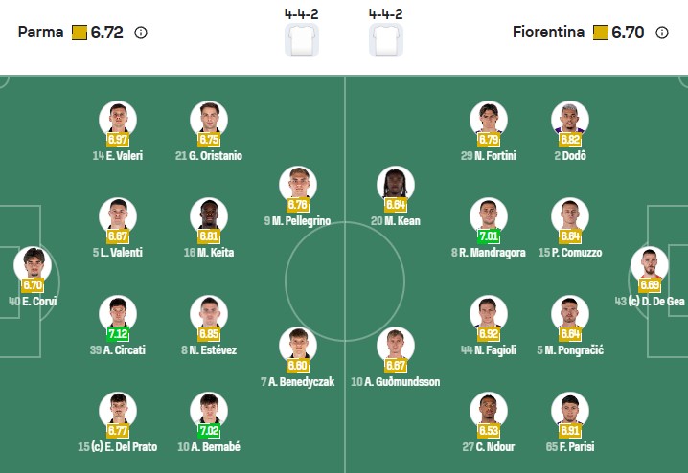
Task: Click Fiorentina's 4-4-2 formation shirt icon
Action: (x=385, y=40)
